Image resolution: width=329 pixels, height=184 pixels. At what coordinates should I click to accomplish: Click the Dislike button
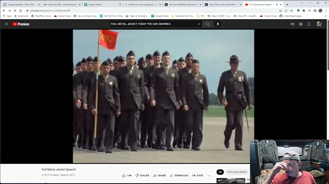point(142,175)
